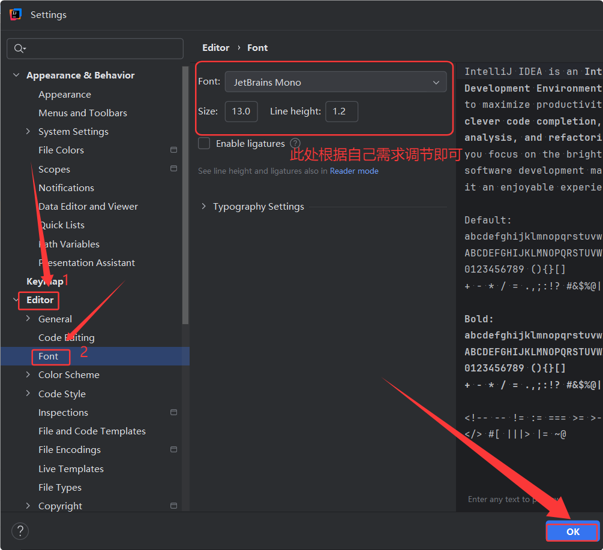Select File Colors settings
Screen dimensions: 603x550
[x=61, y=150]
